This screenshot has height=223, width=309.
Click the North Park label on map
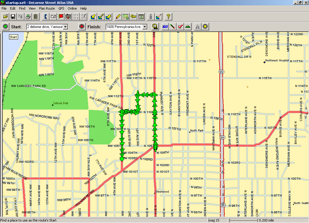tap(197, 131)
